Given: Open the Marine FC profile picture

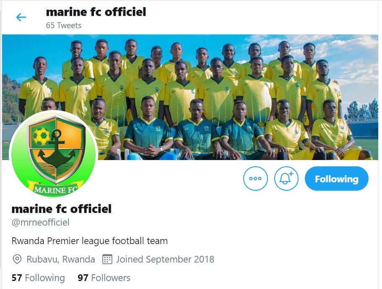Looking at the screenshot, I should 54,154.
